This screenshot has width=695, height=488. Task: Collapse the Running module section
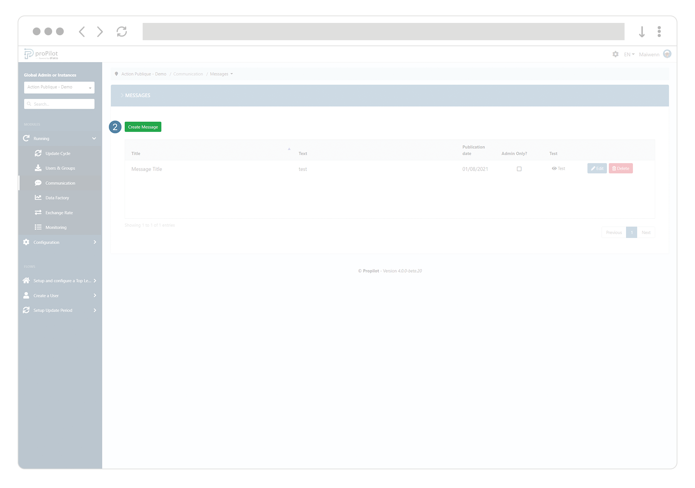[x=94, y=139]
